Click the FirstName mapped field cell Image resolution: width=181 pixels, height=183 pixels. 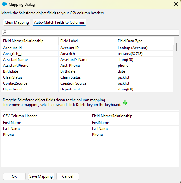click(135, 123)
